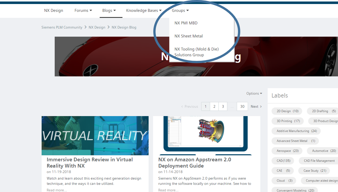Viewport: 338px width, 192px height.
Task: Filter by Advanced Sheet Metal label
Action: click(x=295, y=141)
